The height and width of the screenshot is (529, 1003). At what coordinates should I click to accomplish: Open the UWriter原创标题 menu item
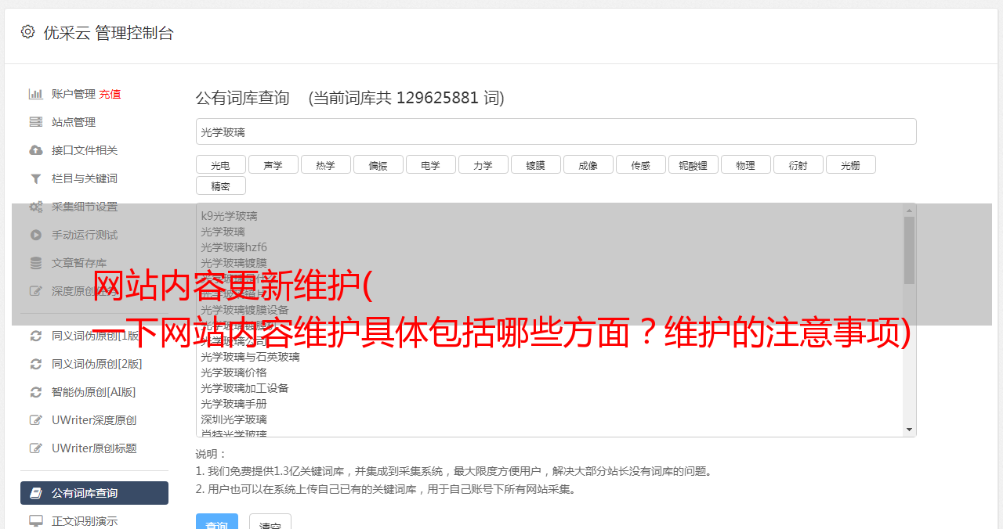[94, 448]
